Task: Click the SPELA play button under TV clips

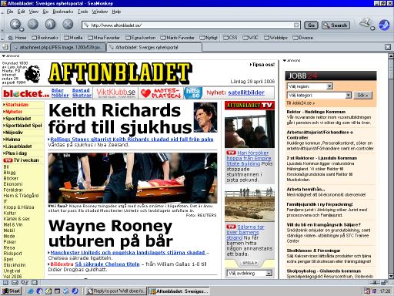Action: click(x=249, y=263)
